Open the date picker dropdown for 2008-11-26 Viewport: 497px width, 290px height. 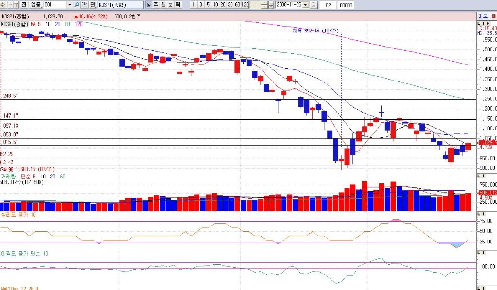pos(305,5)
